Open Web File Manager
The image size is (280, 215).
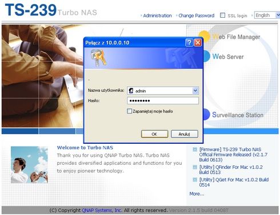[x=236, y=37]
